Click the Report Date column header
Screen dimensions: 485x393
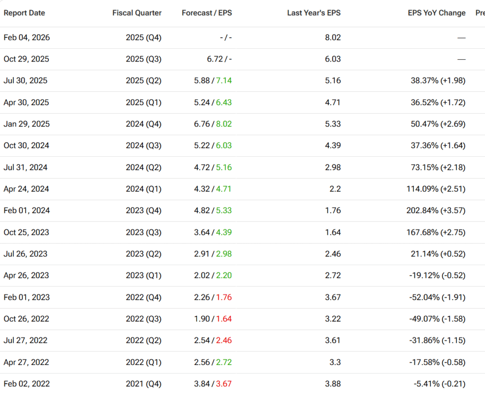[24, 13]
